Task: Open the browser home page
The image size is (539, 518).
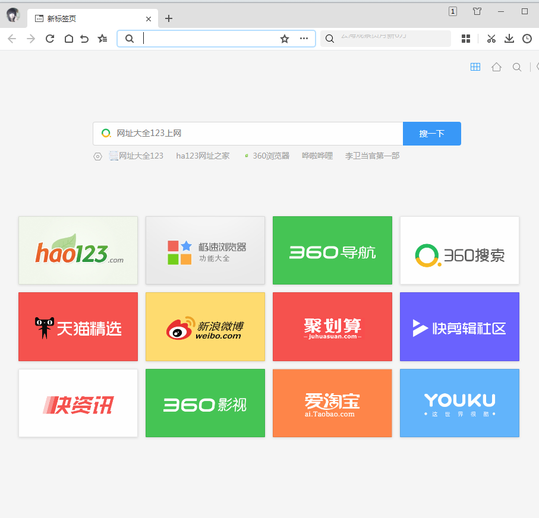Action: click(69, 39)
